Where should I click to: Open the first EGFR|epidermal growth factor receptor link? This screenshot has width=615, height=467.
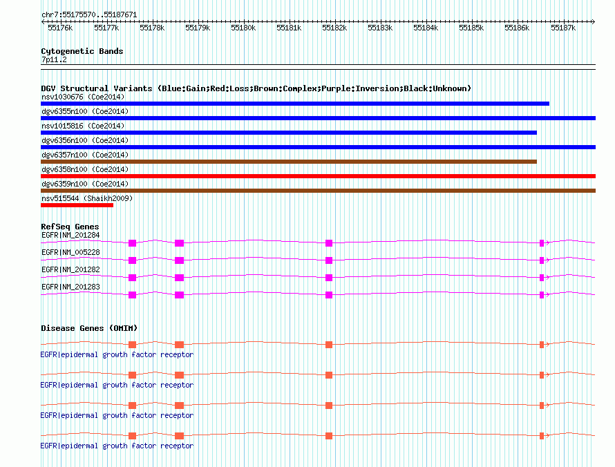click(x=117, y=355)
